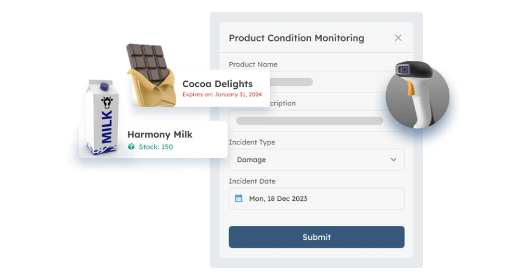
Task: Click the green stock box icon
Action: point(131,147)
